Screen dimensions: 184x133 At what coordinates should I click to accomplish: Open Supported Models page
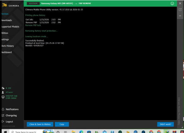10,27
